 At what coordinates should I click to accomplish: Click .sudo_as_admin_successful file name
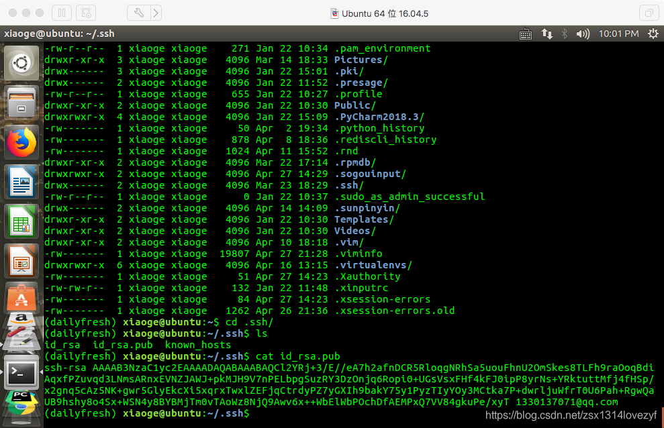pyautogui.click(x=410, y=197)
